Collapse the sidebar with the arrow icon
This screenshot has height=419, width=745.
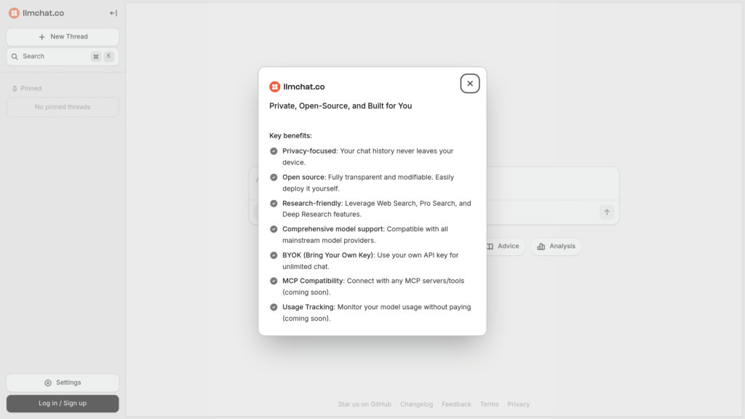point(113,13)
